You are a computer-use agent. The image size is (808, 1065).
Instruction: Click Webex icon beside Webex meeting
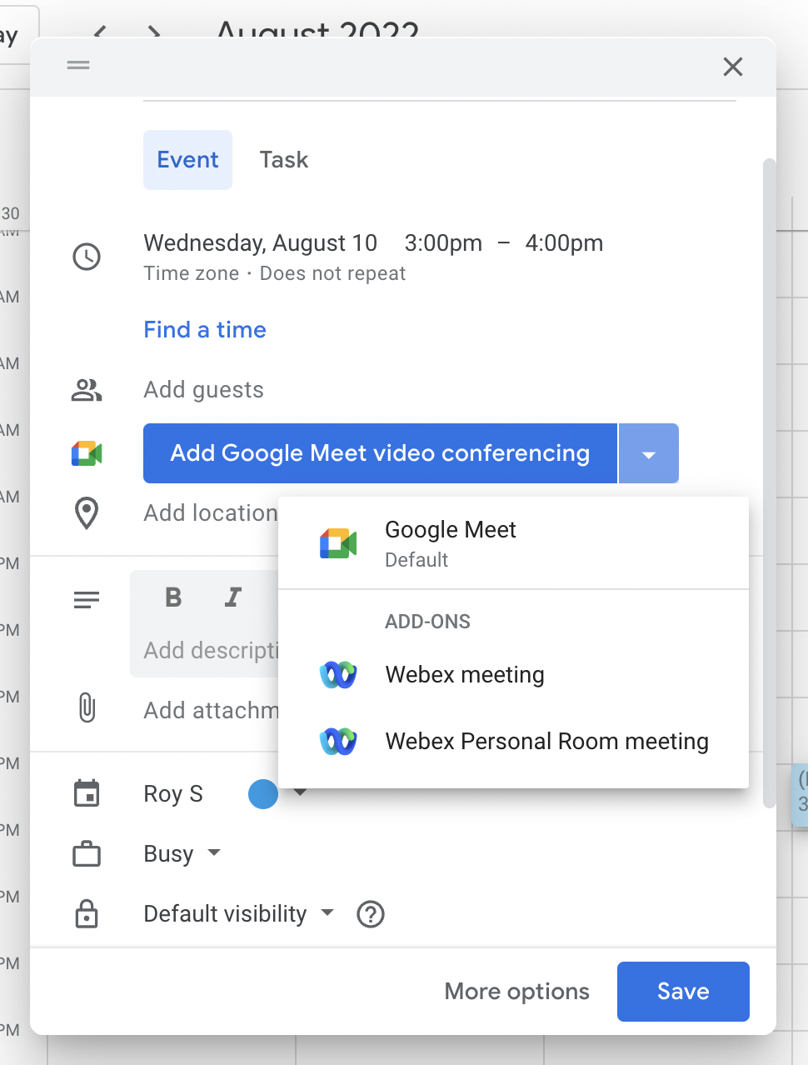(338, 675)
